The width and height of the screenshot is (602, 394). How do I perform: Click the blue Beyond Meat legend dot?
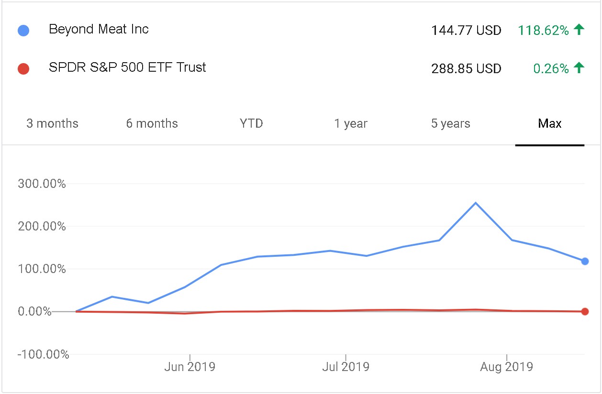coord(23,31)
